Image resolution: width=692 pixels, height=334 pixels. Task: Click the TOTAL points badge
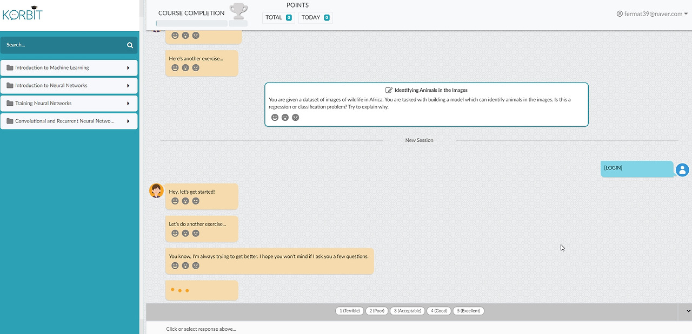[x=278, y=18]
